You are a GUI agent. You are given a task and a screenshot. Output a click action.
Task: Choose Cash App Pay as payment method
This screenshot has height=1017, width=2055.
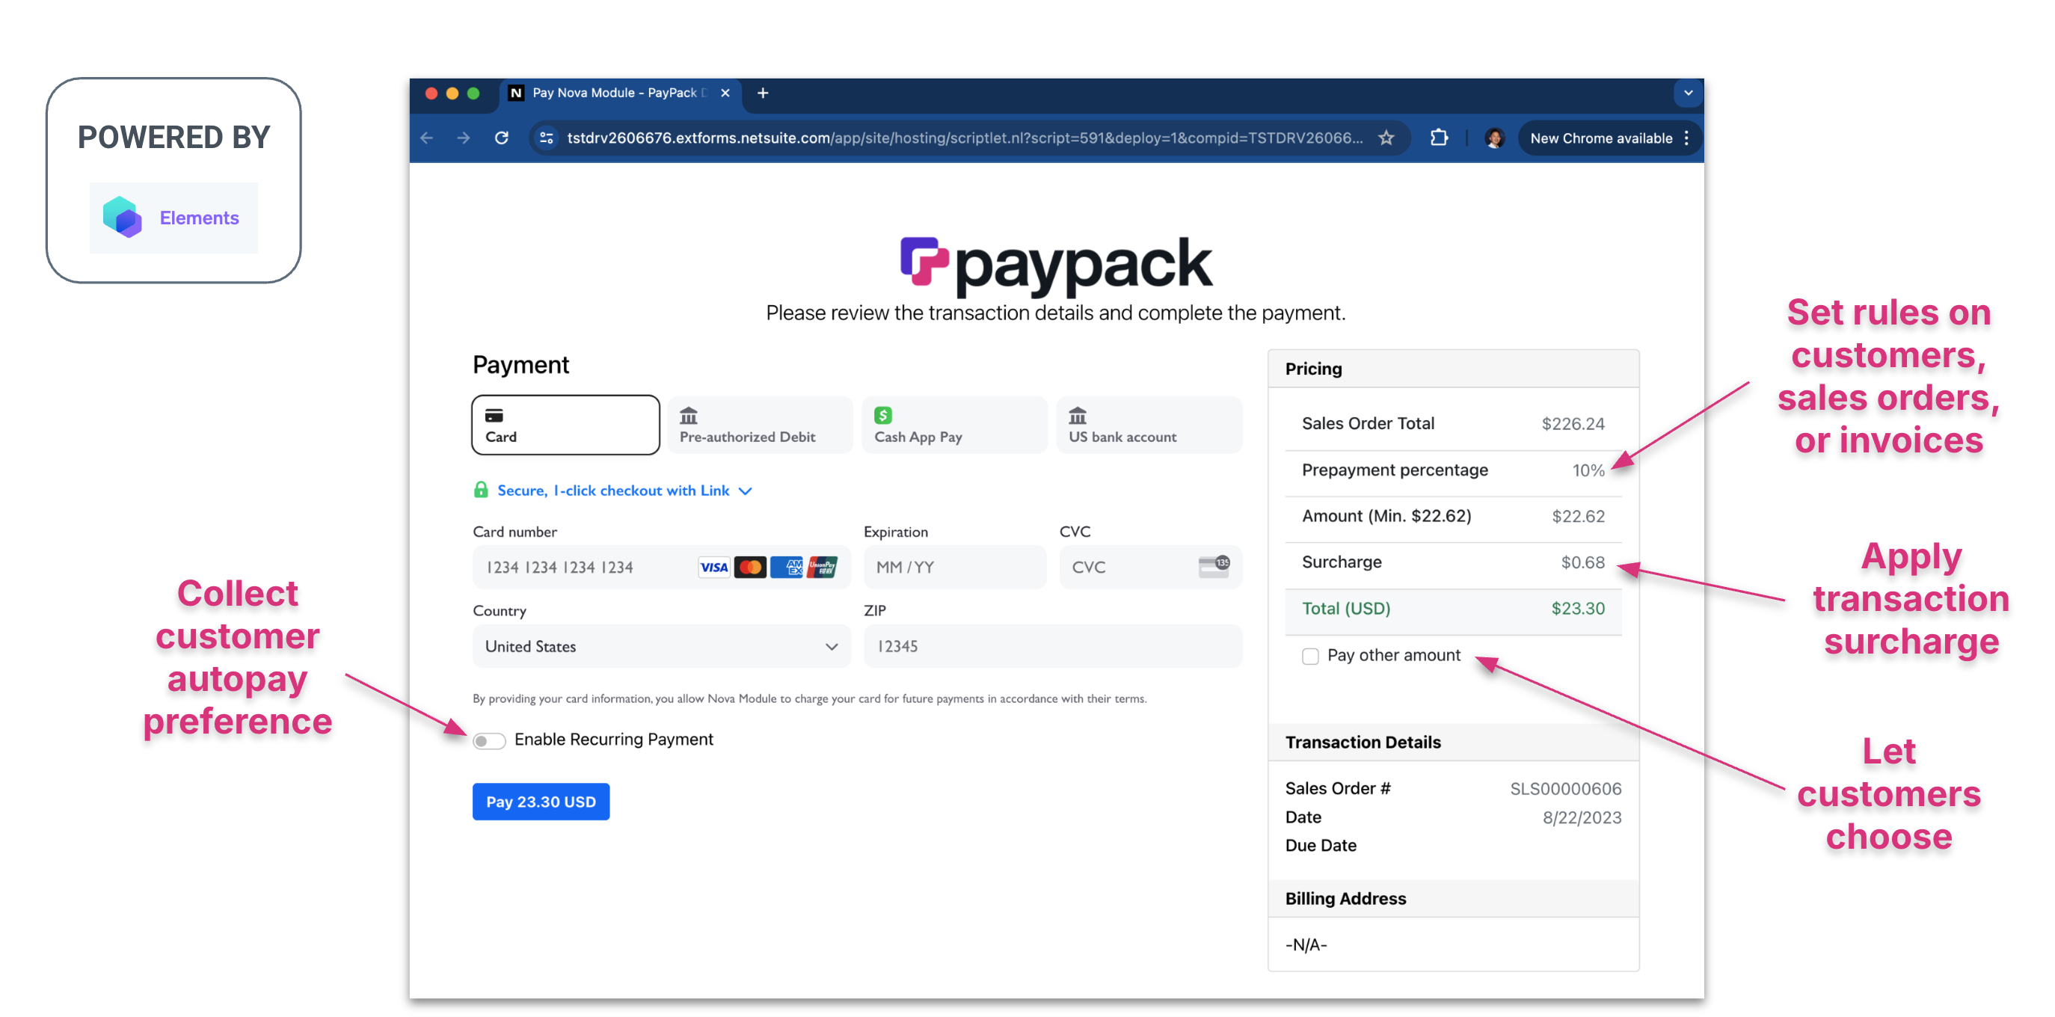(954, 424)
